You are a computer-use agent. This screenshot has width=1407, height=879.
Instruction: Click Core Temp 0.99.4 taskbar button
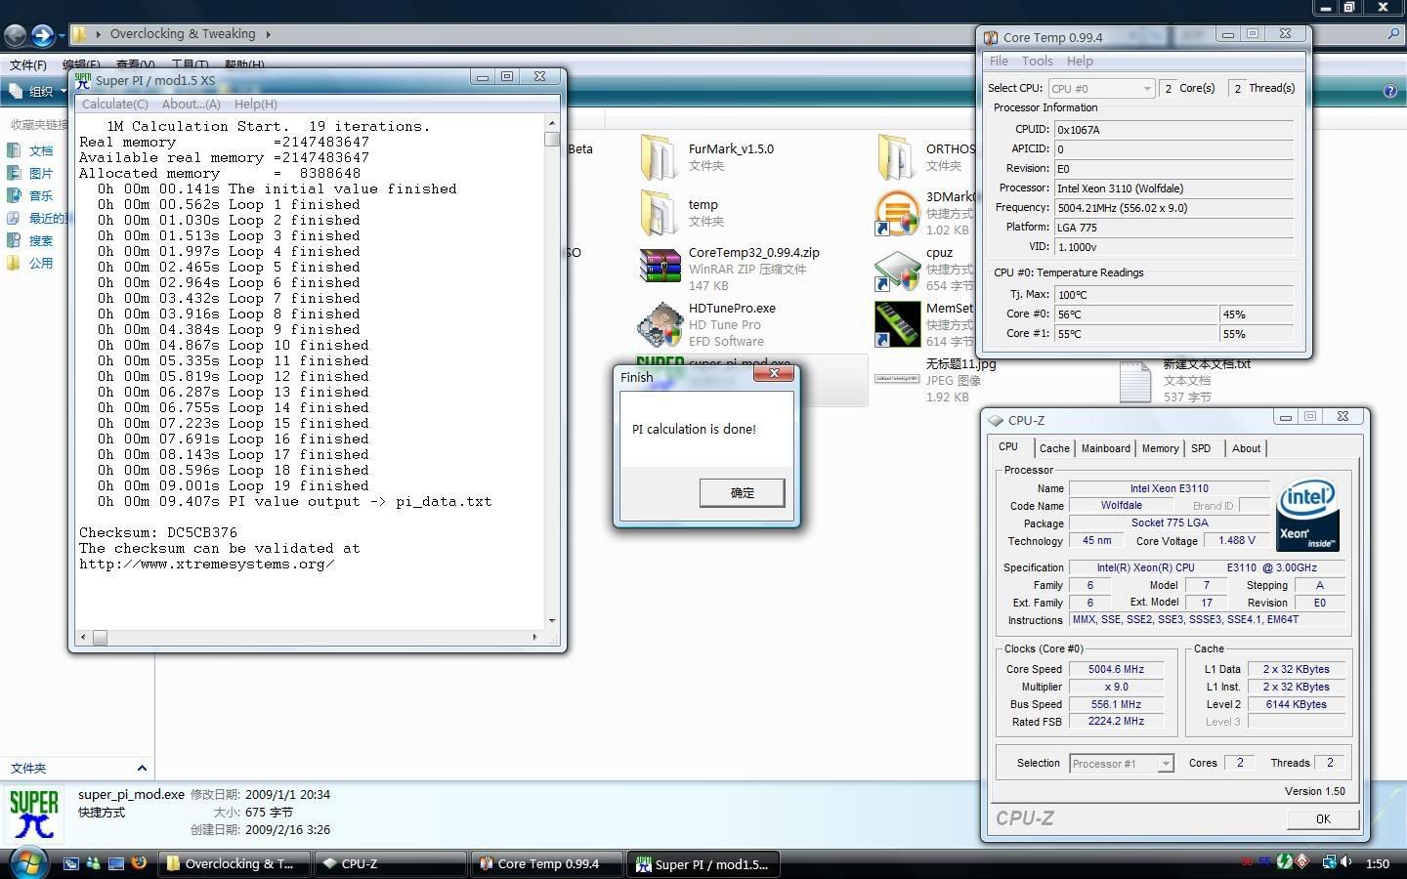pos(547,863)
